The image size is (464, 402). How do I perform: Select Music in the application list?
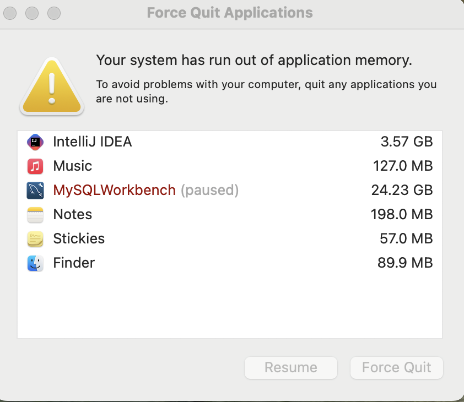click(x=73, y=166)
